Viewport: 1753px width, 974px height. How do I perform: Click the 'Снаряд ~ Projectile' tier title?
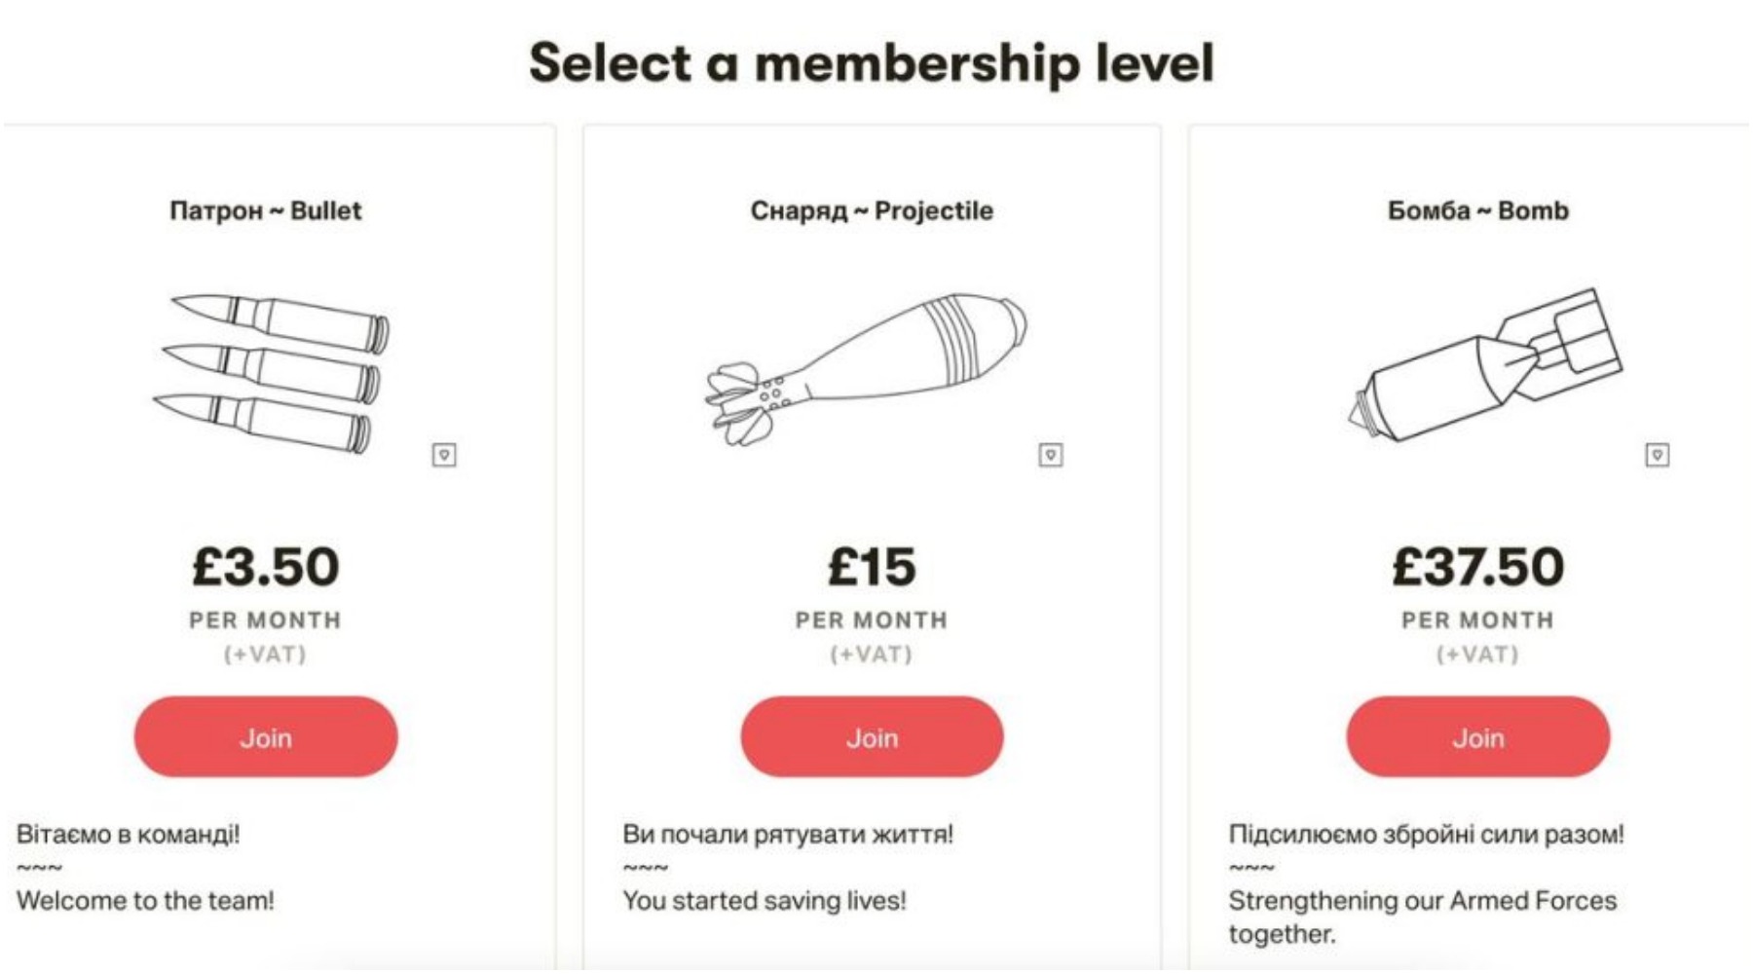point(872,210)
